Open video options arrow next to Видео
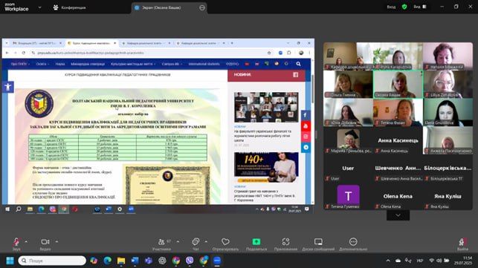Viewport: 478px width, 268px height. [56, 241]
